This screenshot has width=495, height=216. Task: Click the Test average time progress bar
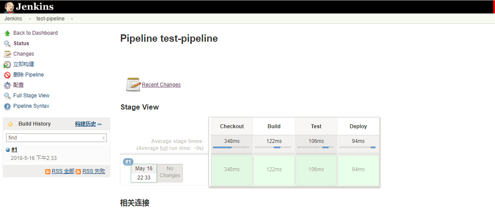point(316,147)
